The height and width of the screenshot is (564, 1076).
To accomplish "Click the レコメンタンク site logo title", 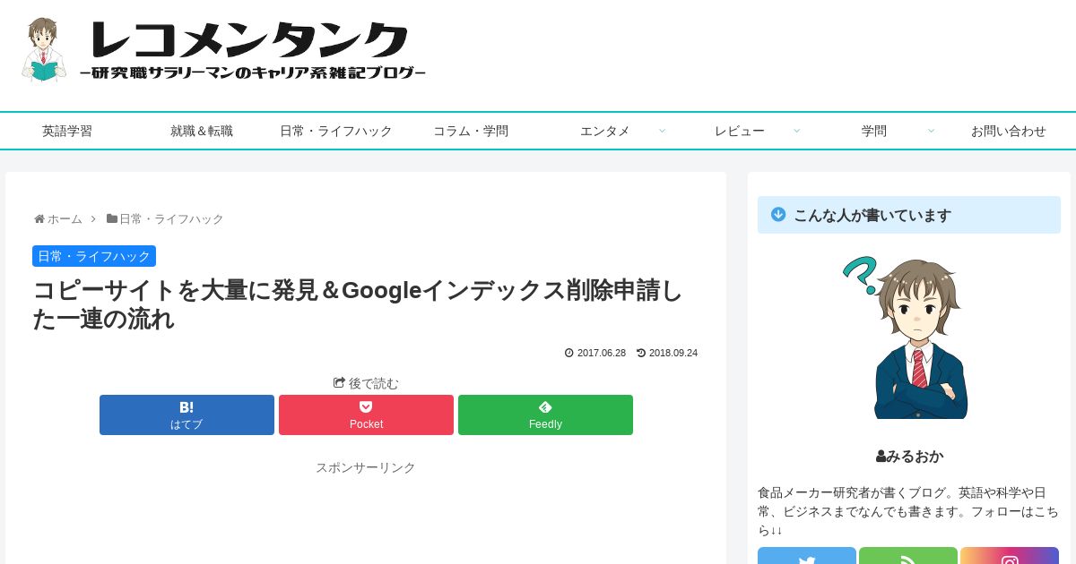I will (251, 42).
